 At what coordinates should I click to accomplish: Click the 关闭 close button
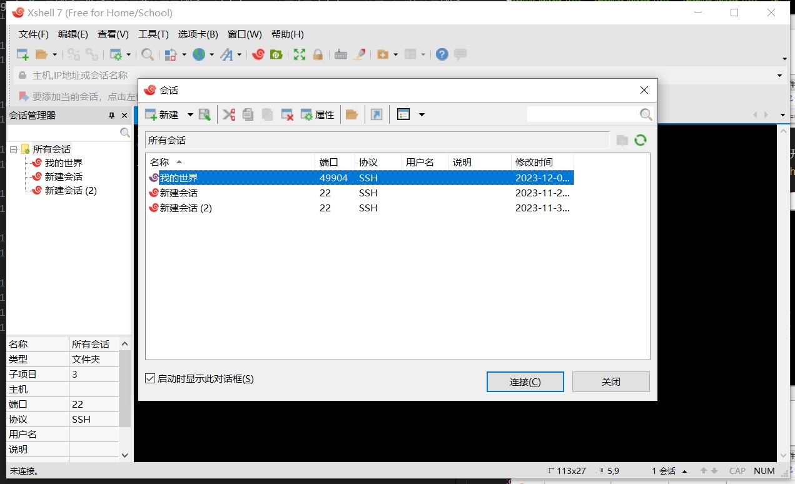pyautogui.click(x=611, y=381)
